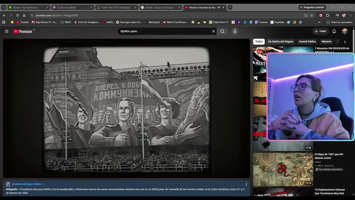Open the info panel three-dot options
The width and height of the screenshot is (355, 200).
coord(246,184)
